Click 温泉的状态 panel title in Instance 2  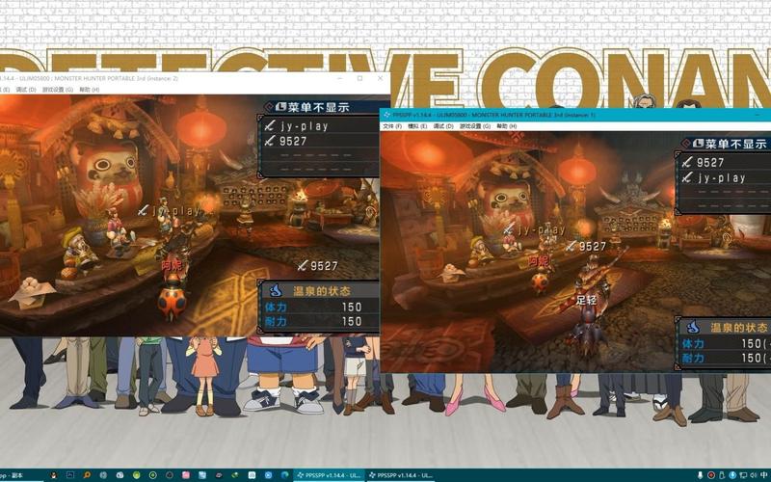[x=322, y=291]
